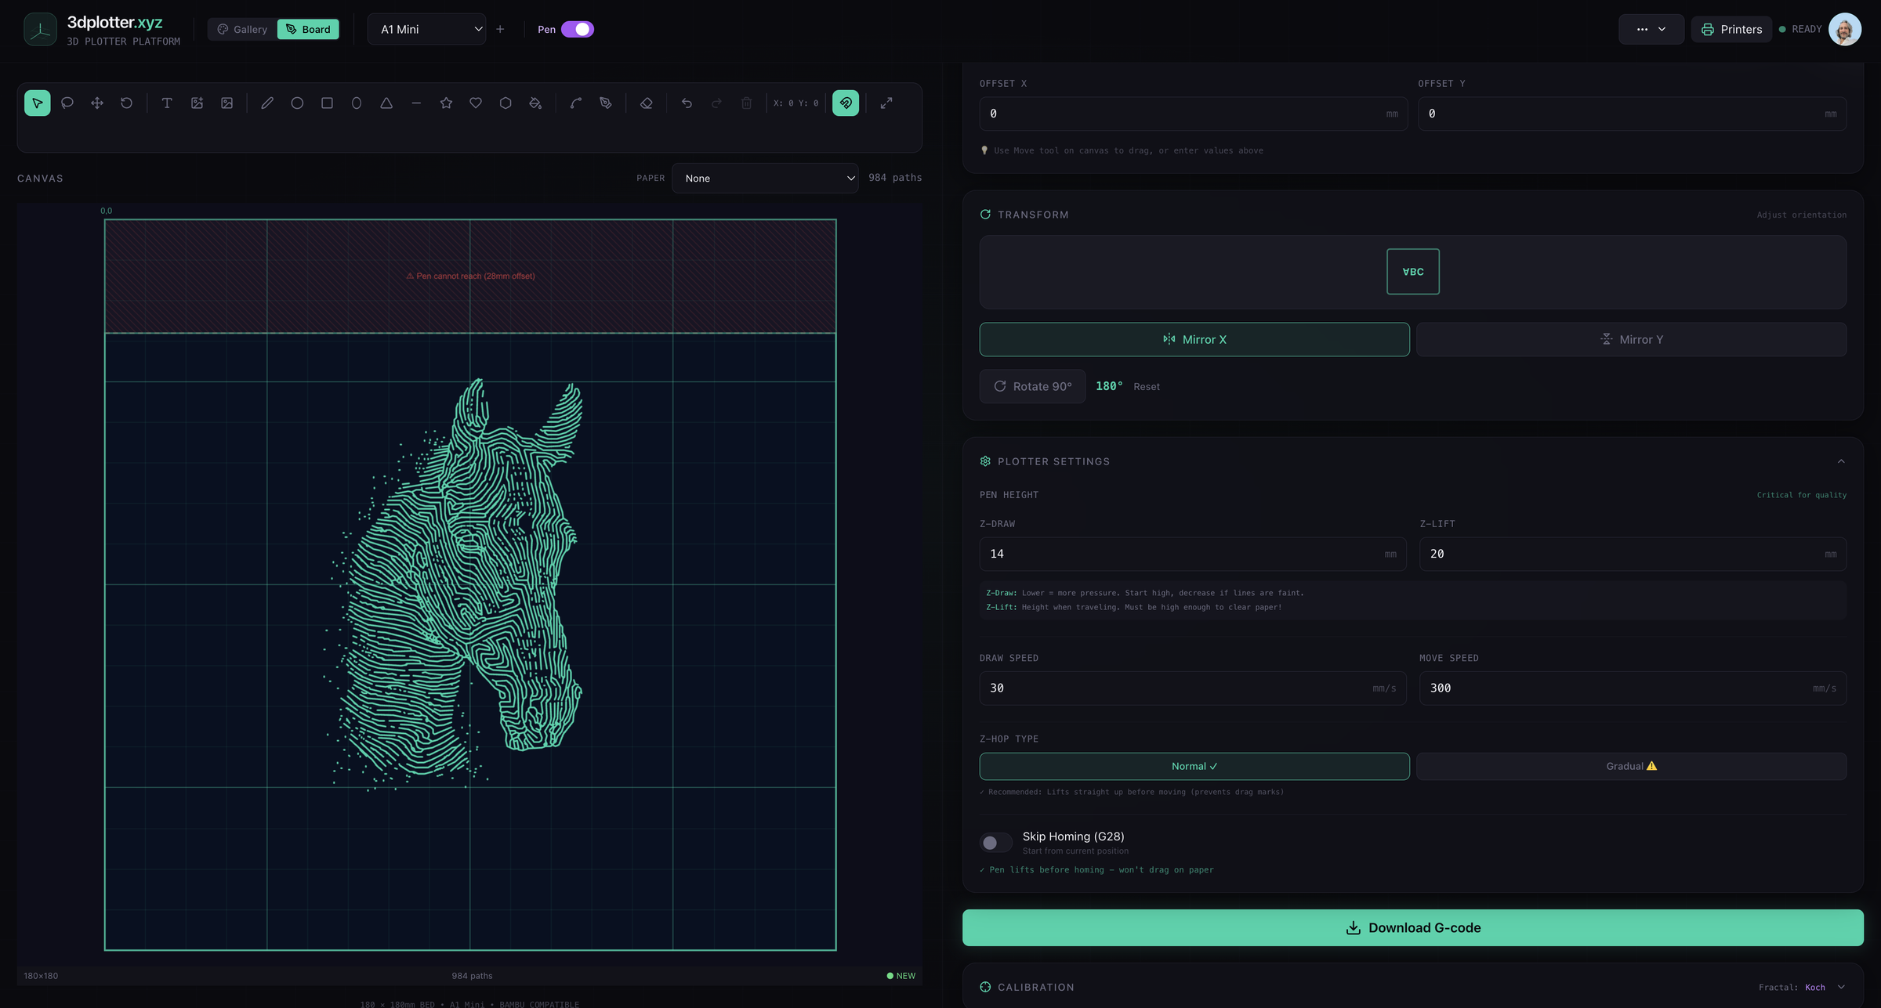Click the NEW status badge below canvas

pyautogui.click(x=901, y=977)
